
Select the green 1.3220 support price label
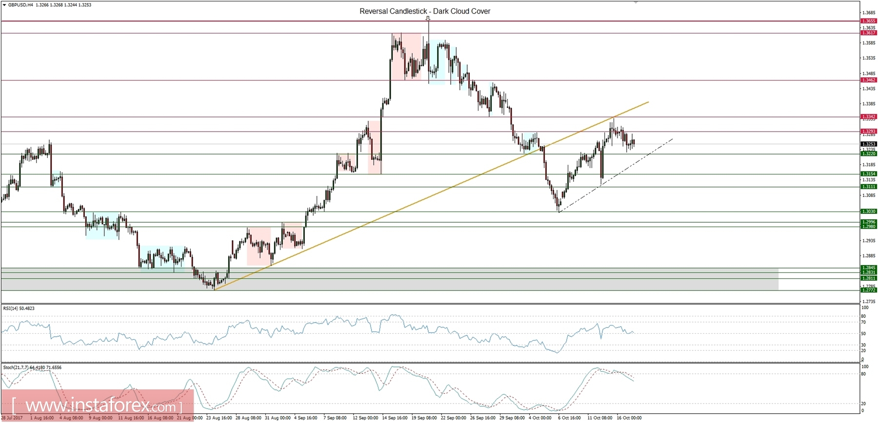click(869, 154)
